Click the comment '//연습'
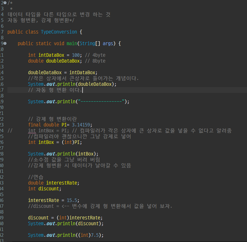This screenshot has width=247, height=242. tap(35, 177)
